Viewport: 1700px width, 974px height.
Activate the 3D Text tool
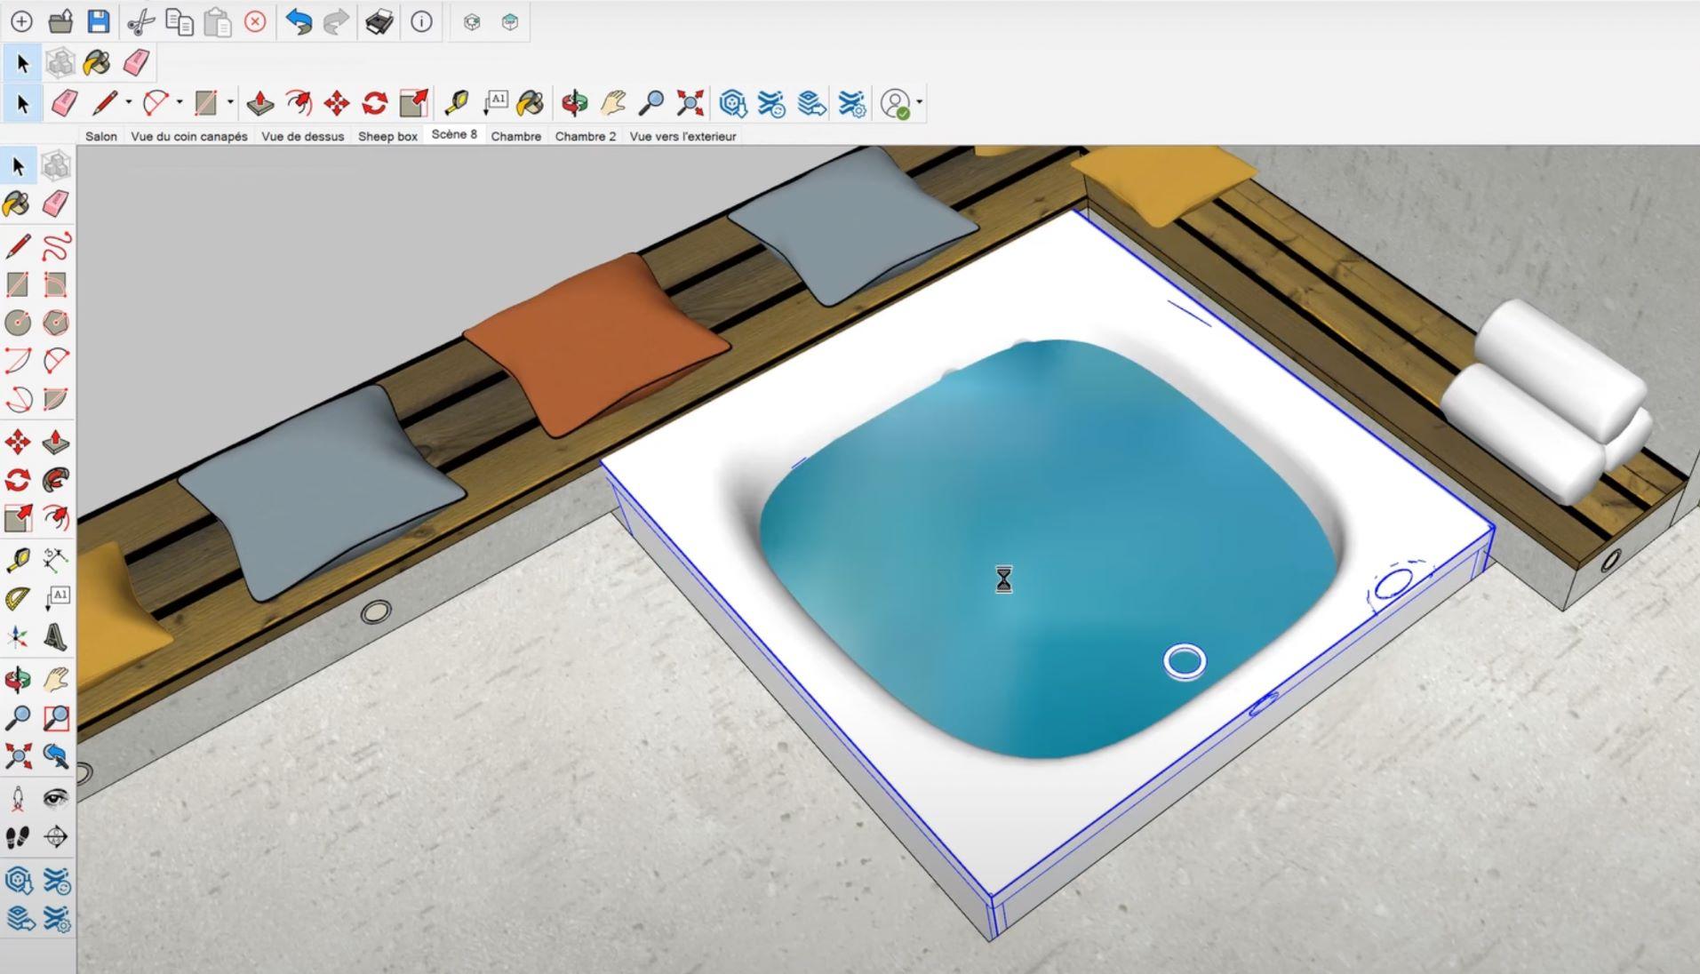point(56,636)
